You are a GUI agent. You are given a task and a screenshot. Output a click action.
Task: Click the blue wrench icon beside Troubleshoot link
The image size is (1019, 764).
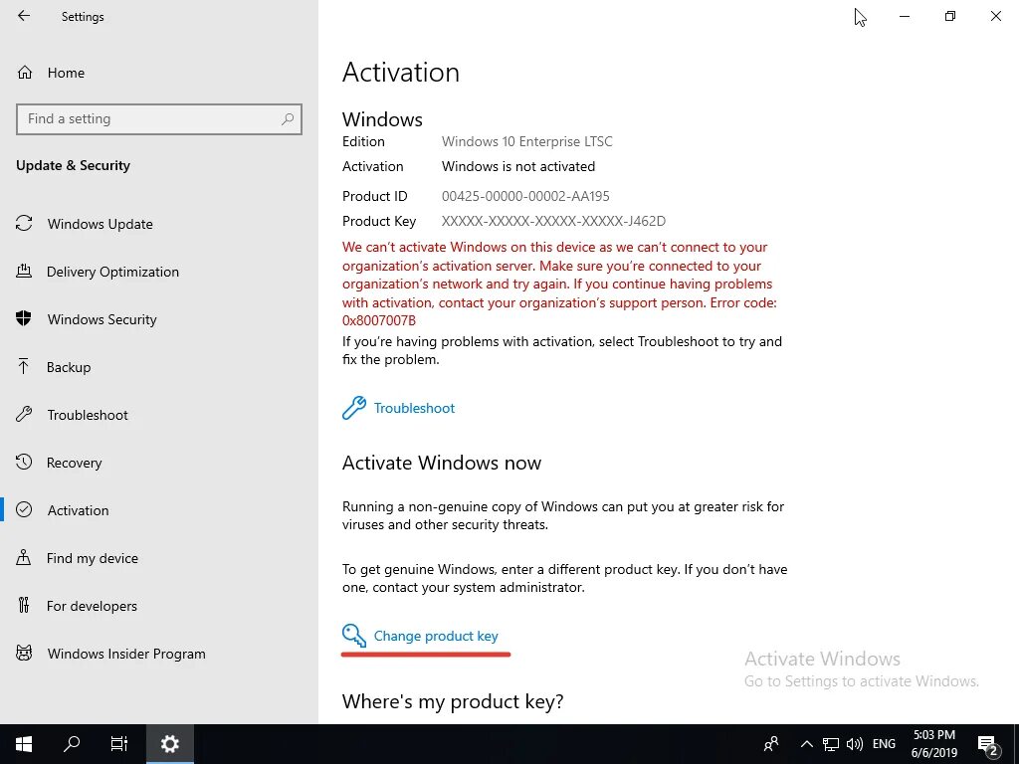tap(354, 408)
